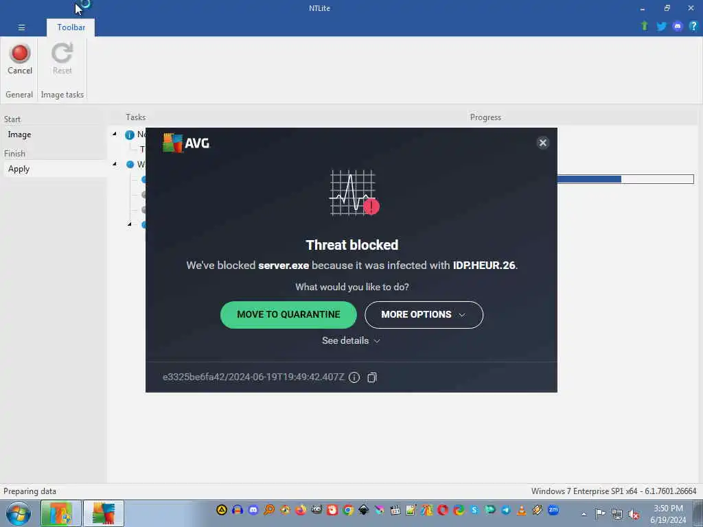Screen dimensions: 703x527
Task: Copy the threat ID with the copy icon
Action: coord(371,377)
